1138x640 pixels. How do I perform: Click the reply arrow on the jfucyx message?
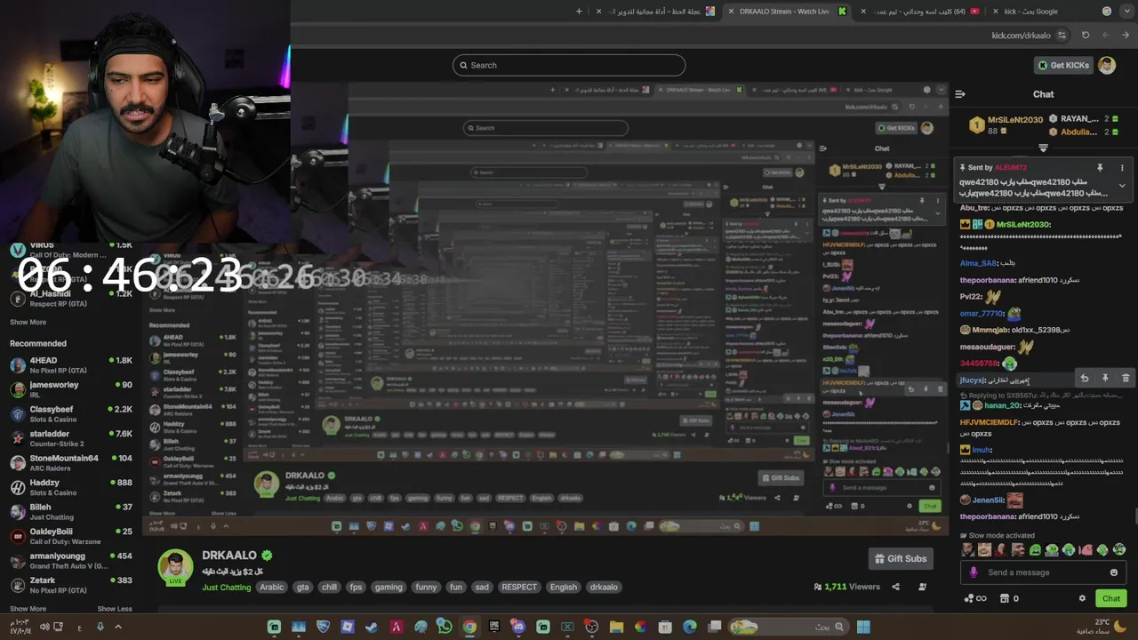coord(1084,379)
